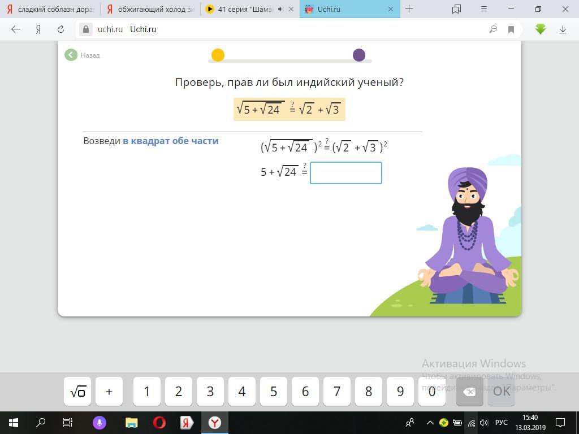Open Task View on the taskbar
579x434 pixels.
pyautogui.click(x=68, y=423)
